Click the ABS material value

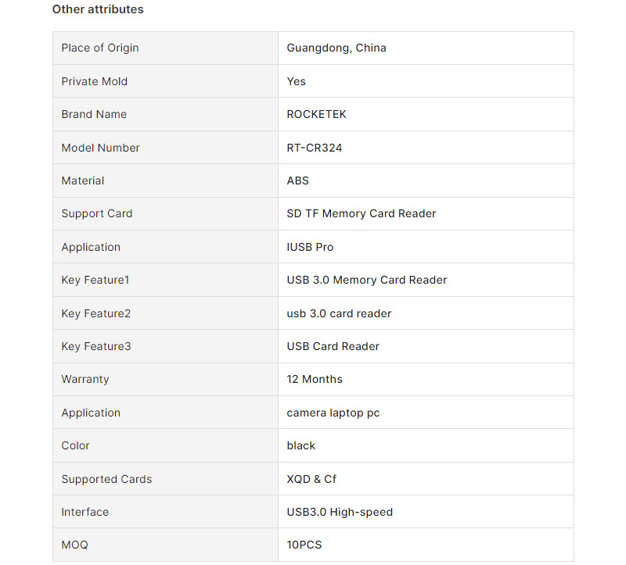(x=298, y=181)
